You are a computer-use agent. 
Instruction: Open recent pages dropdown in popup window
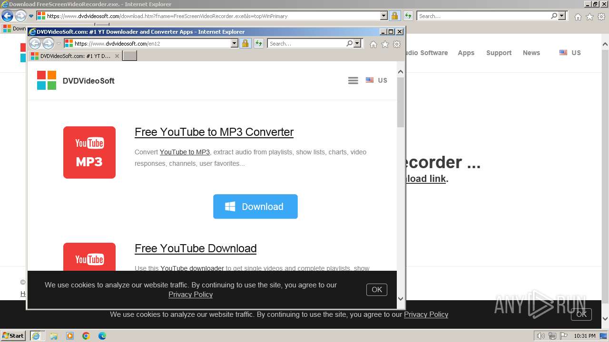(x=59, y=44)
